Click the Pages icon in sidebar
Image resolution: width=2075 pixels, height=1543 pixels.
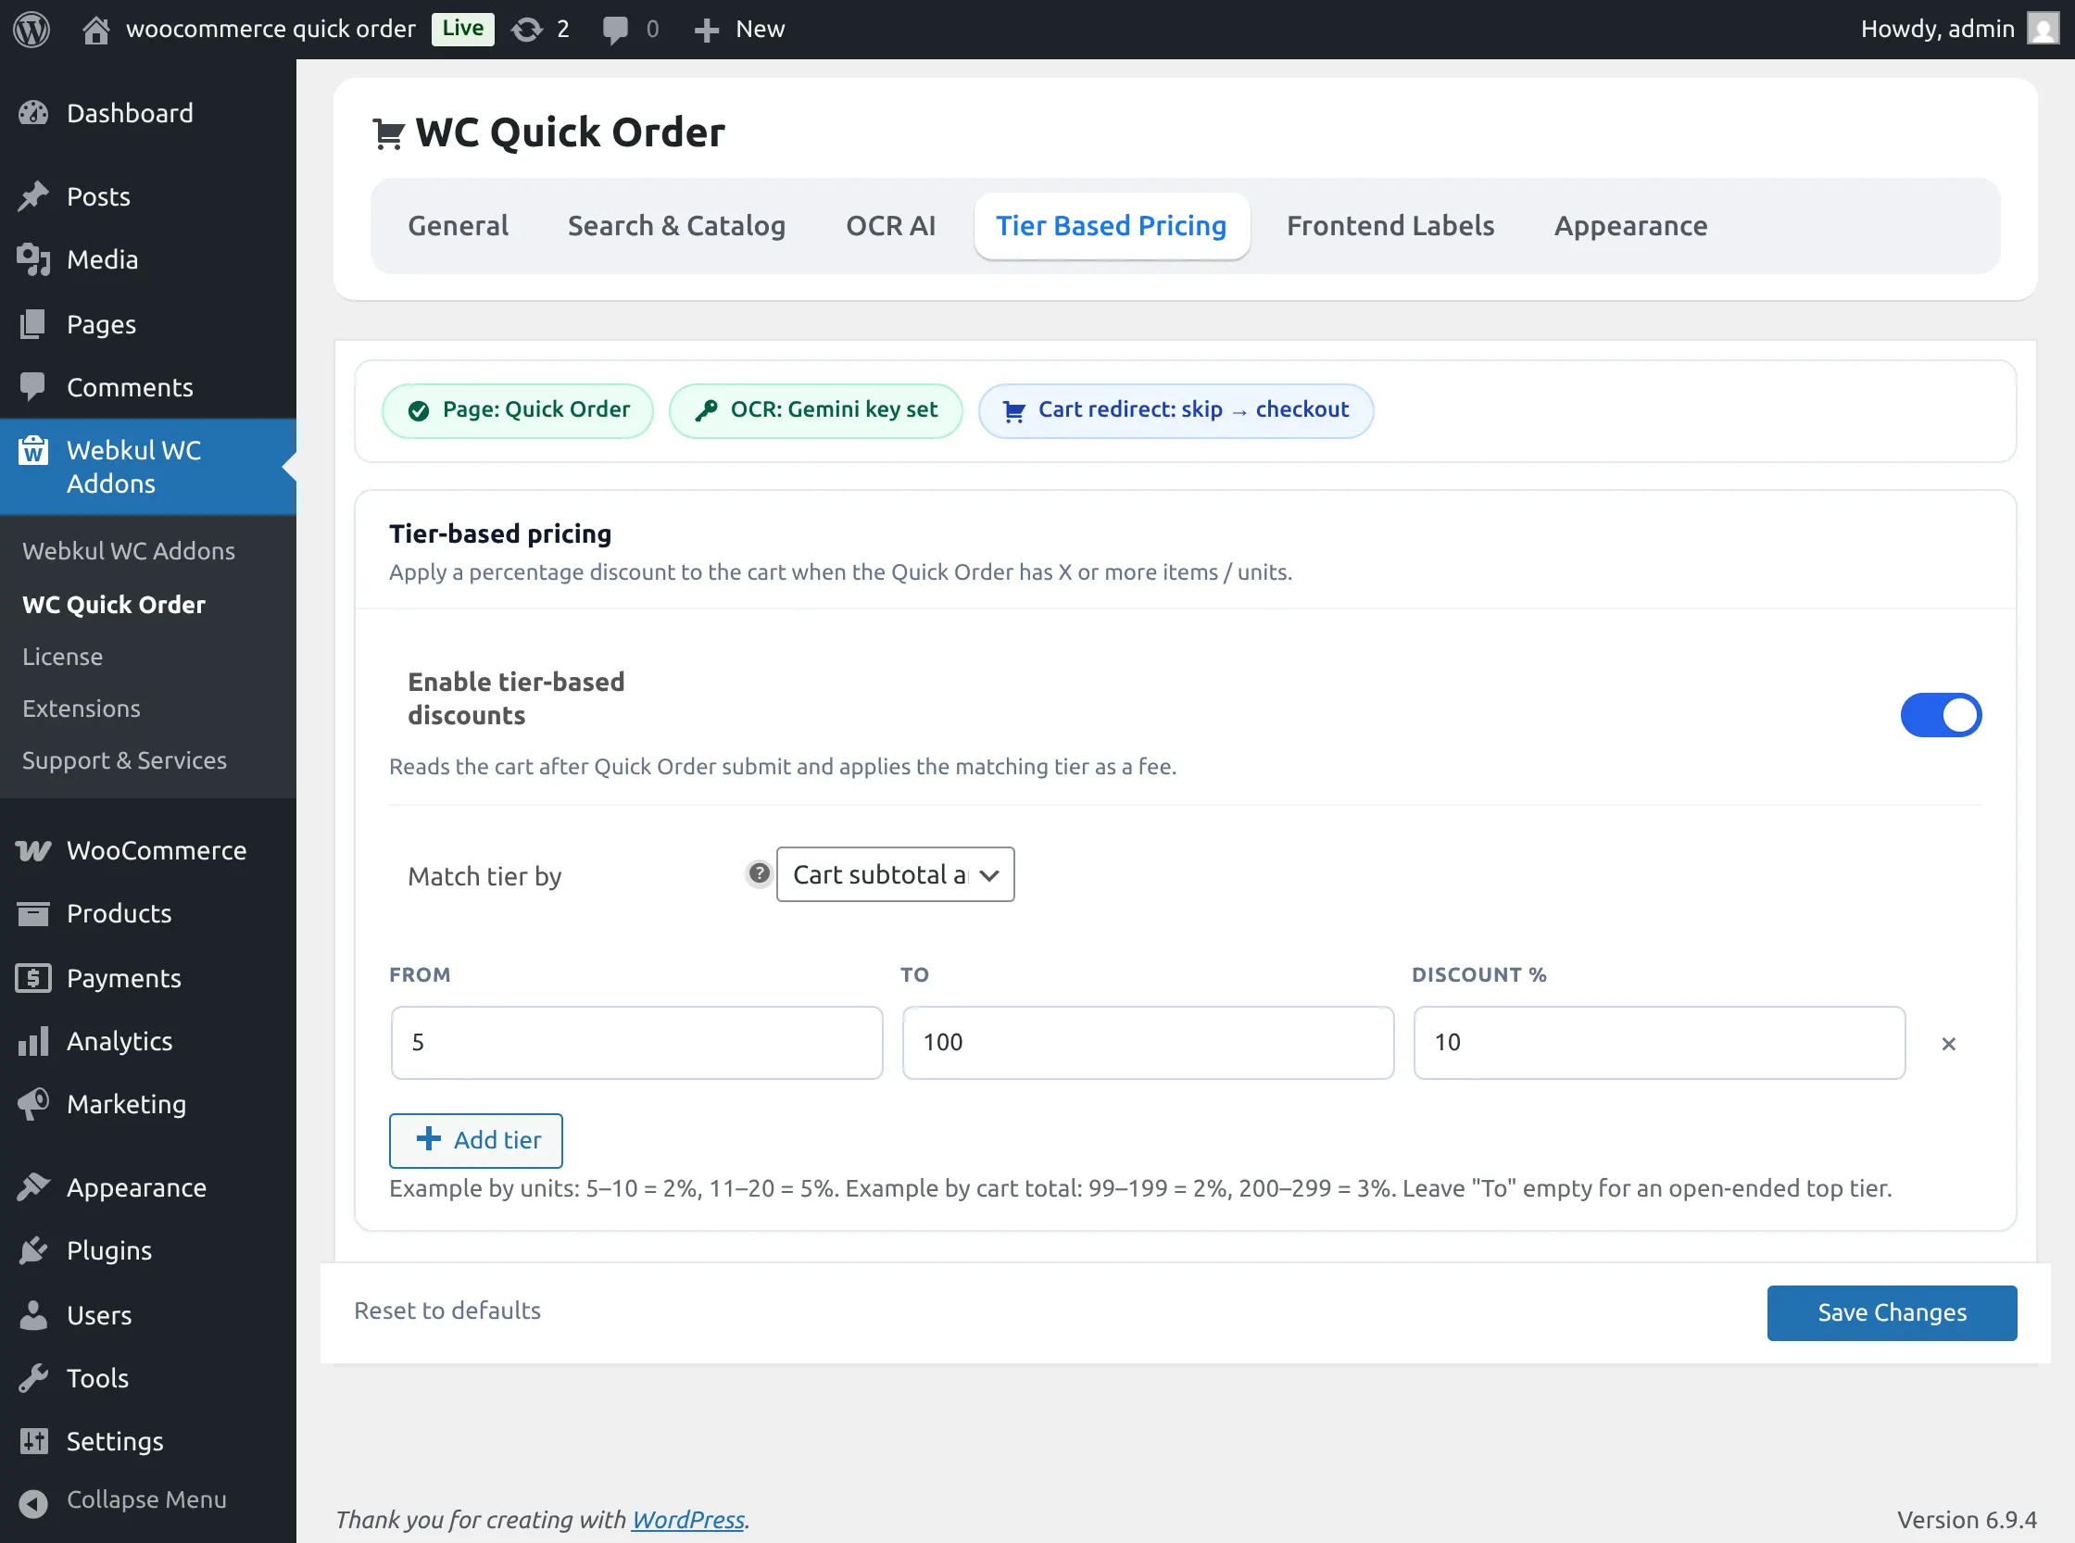point(33,324)
